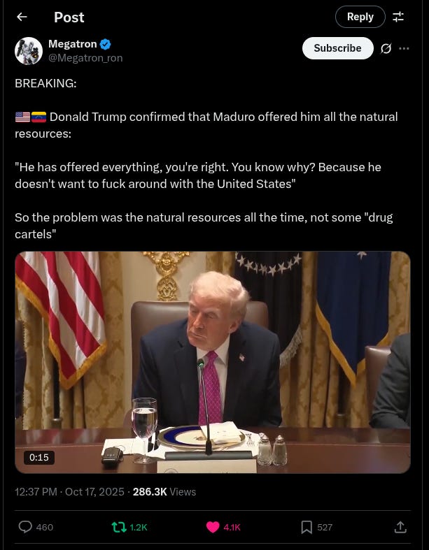Click the Grok explain-post icon
Screen dimensions: 429x550
(386, 48)
